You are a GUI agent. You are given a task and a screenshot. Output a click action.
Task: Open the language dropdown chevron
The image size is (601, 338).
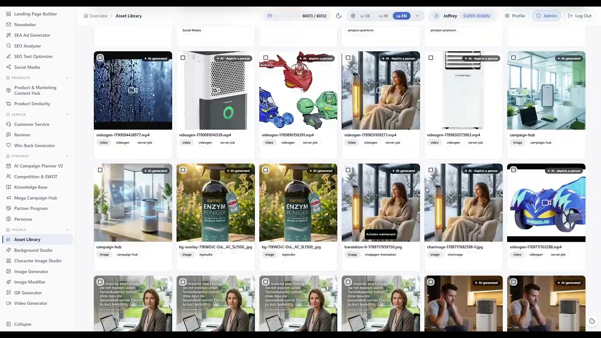417,16
